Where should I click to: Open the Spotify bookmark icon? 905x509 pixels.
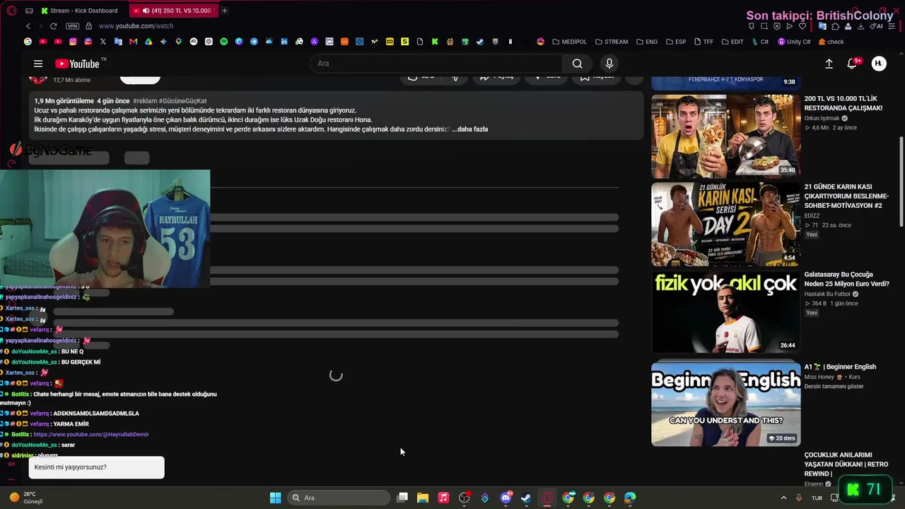pyautogui.click(x=223, y=42)
